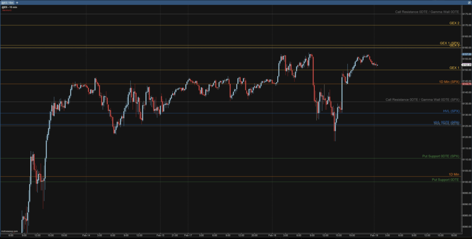Click the blue 6157.00 price marker on axis
This screenshot has height=239, width=472.
coord(466,54)
